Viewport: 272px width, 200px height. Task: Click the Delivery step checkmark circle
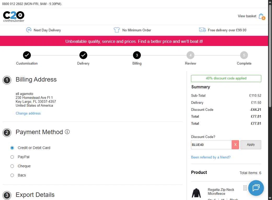tap(83, 55)
